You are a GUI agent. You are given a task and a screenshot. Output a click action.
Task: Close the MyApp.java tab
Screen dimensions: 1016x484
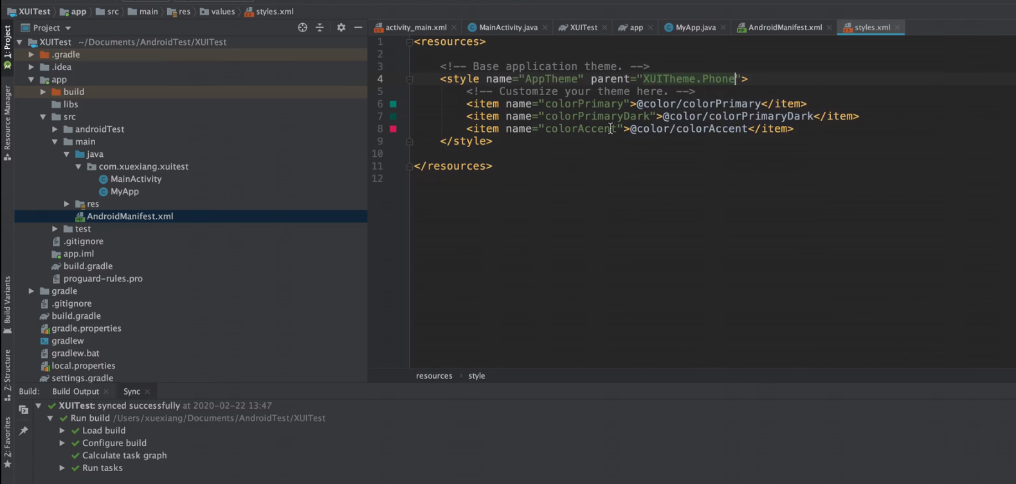coord(723,28)
